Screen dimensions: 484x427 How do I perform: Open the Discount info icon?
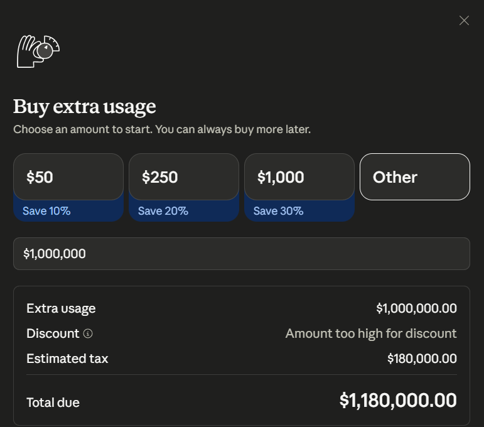pos(88,333)
